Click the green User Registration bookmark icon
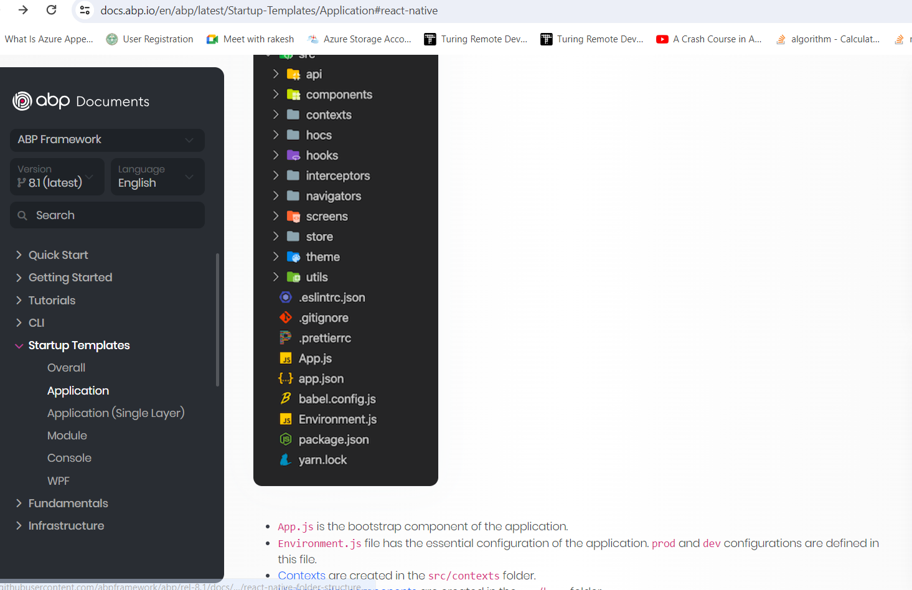The height and width of the screenshot is (590, 912). (111, 39)
